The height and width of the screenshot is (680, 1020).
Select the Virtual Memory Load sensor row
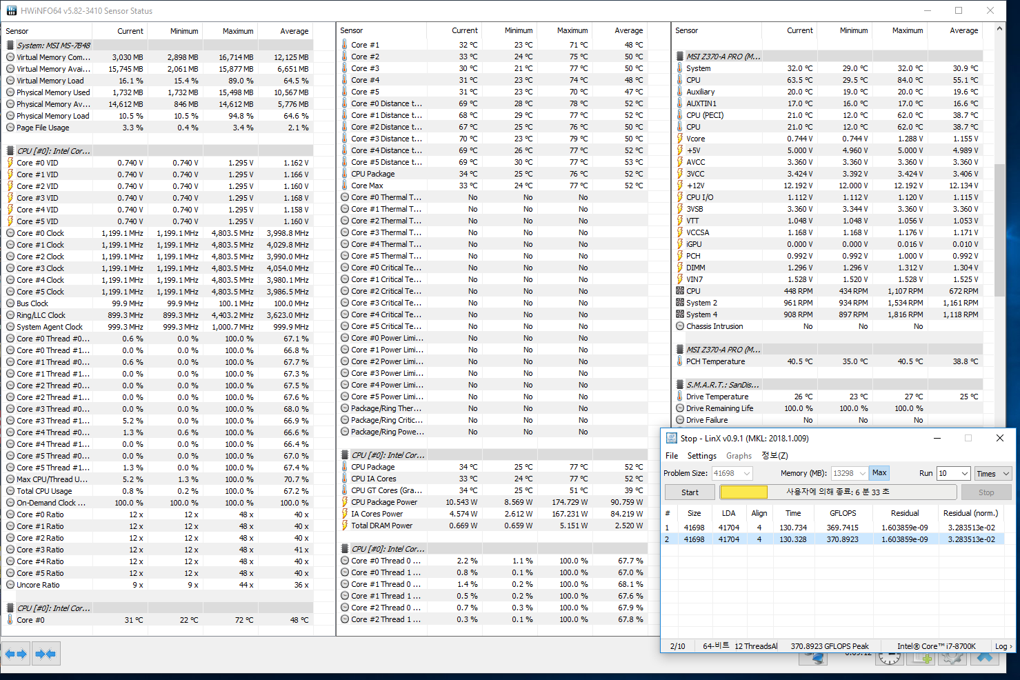point(159,81)
